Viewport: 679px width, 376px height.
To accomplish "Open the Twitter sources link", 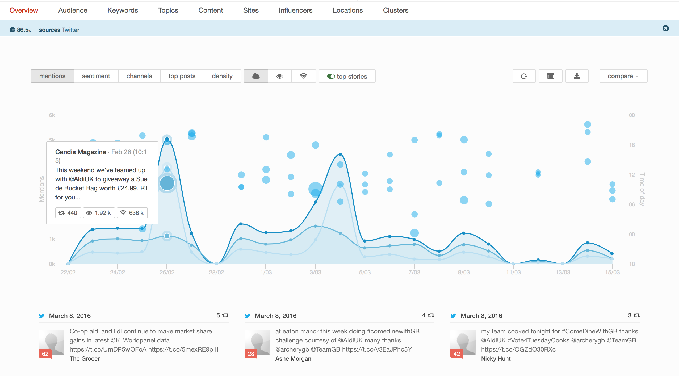I will tap(70, 30).
